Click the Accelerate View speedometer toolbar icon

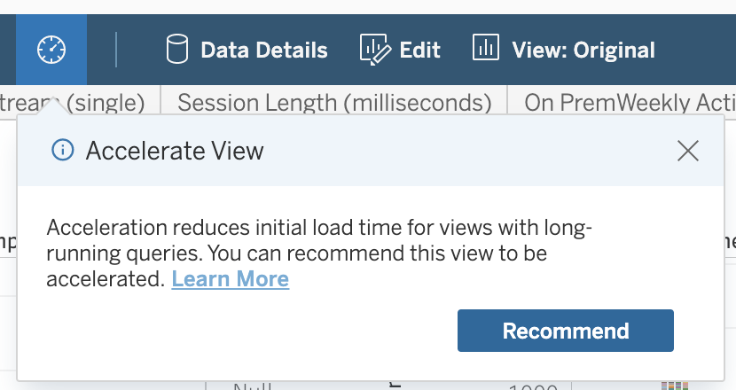pos(51,50)
